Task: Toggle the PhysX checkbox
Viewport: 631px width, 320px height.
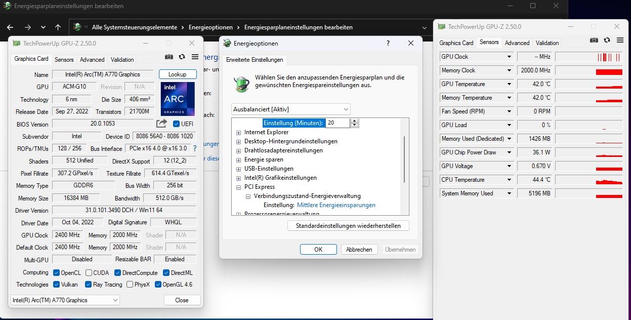Action: coord(130,285)
